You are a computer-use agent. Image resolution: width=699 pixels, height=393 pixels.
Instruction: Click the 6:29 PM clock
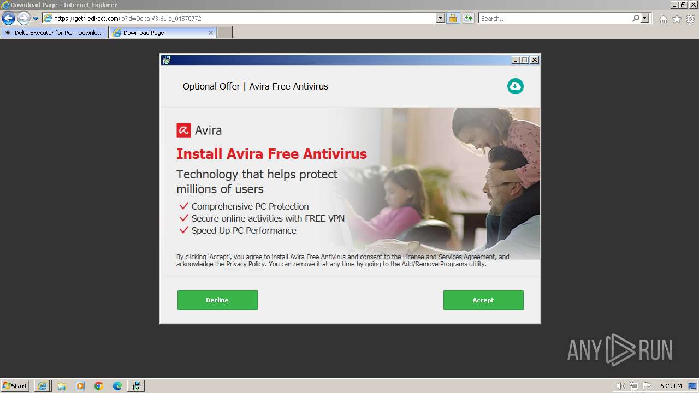click(x=671, y=386)
